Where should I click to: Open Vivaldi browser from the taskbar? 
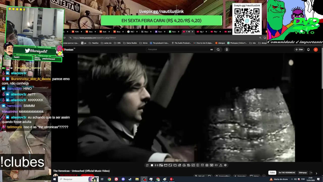point(116,179)
